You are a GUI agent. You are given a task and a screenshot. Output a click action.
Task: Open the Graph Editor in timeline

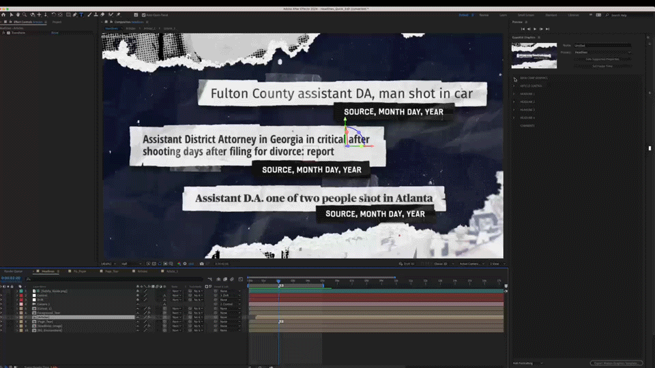tap(241, 279)
